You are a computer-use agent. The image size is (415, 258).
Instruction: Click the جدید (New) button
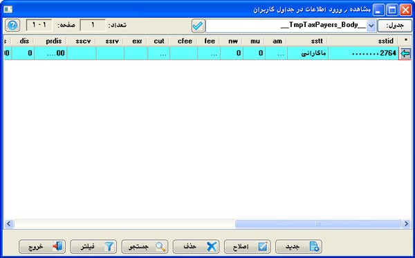(x=299, y=247)
